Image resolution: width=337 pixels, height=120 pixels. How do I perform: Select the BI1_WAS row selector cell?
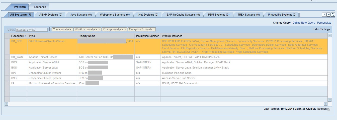[x=7, y=57]
